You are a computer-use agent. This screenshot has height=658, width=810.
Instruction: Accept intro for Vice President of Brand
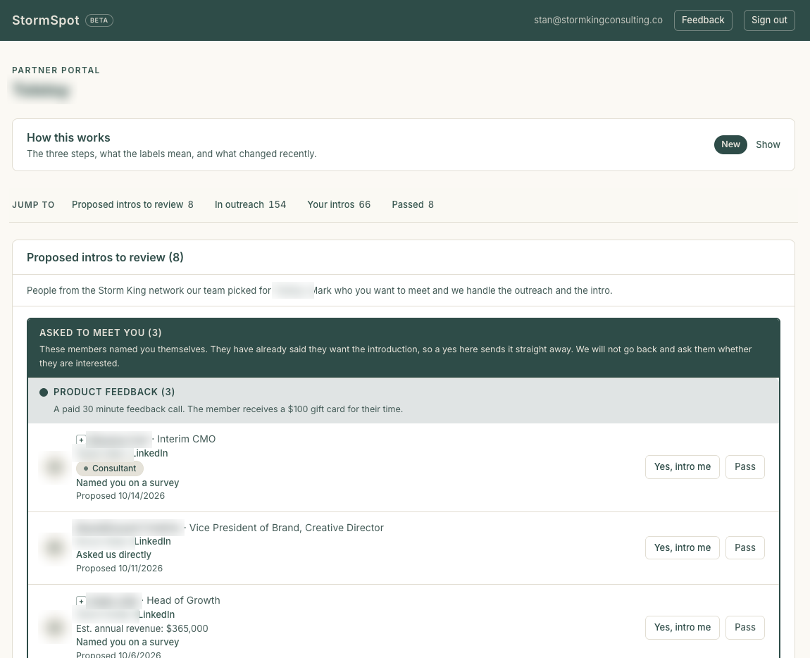[x=682, y=547]
